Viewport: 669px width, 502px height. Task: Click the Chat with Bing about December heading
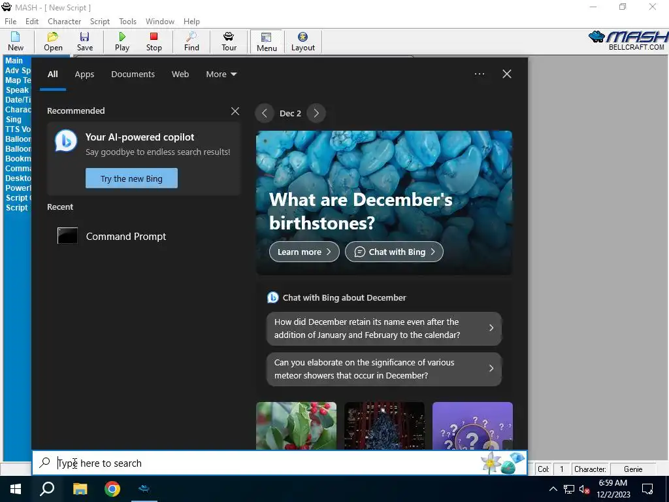coord(344,298)
